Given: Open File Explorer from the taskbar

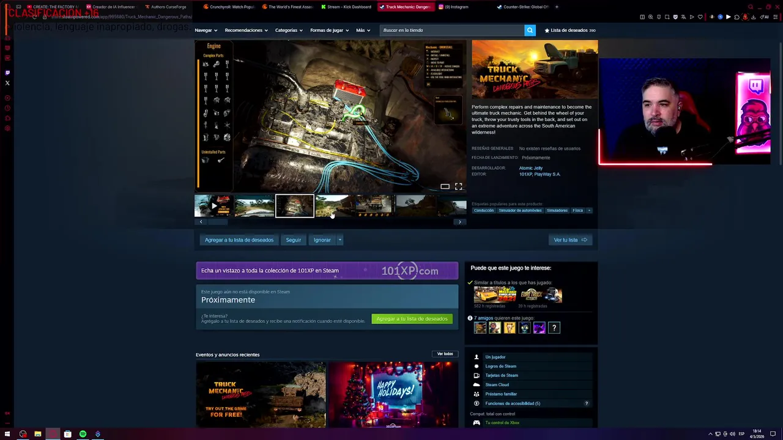Looking at the screenshot, I should click(x=37, y=434).
